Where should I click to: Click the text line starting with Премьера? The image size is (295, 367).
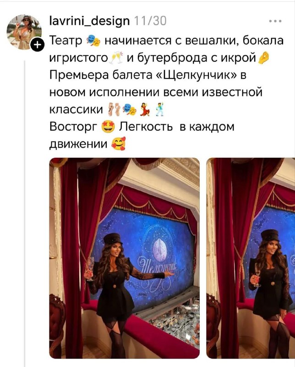(x=148, y=75)
